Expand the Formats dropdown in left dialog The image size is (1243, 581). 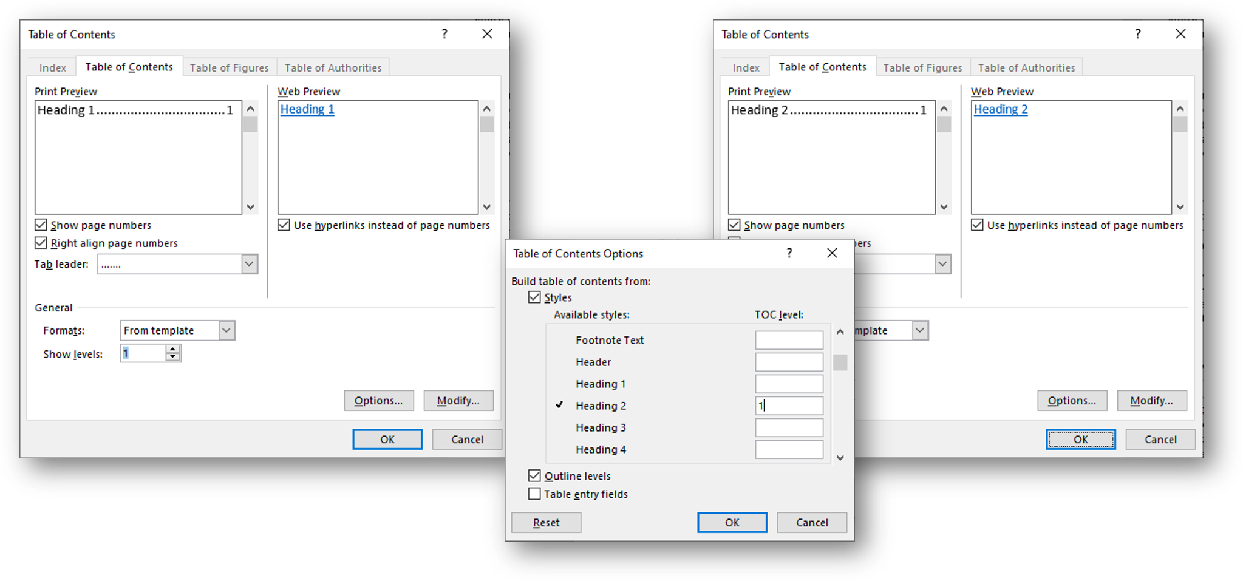pyautogui.click(x=226, y=330)
